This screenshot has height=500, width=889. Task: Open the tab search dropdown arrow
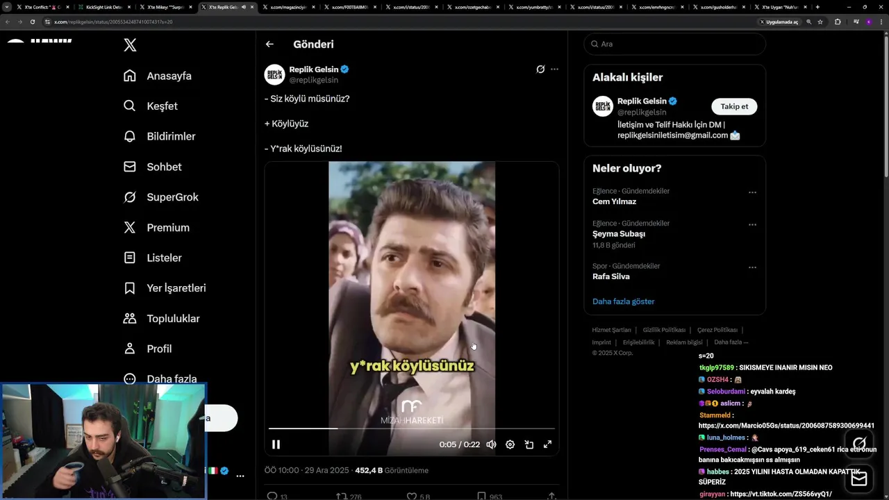(x=7, y=7)
